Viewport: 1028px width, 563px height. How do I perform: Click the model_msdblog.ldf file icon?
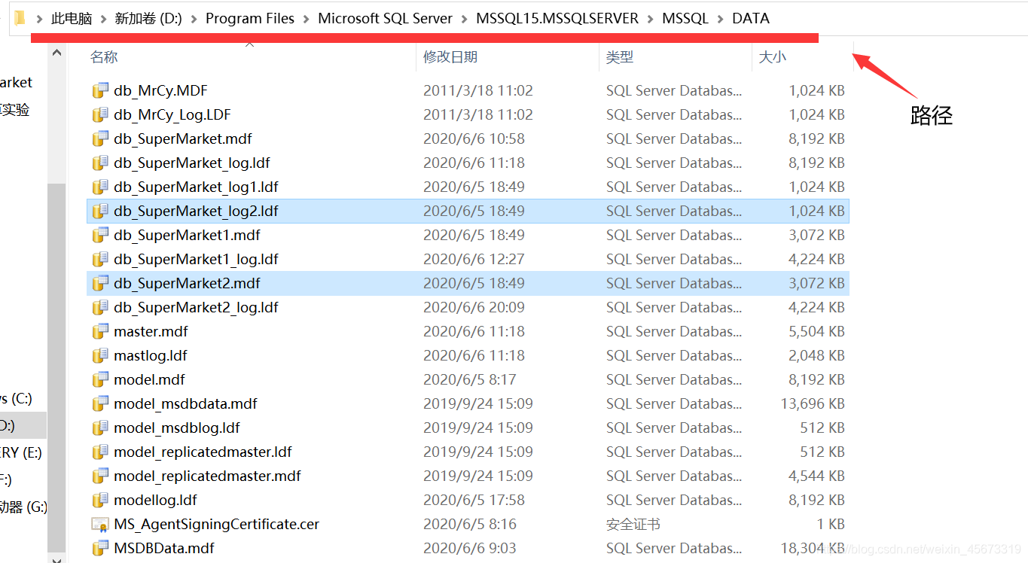coord(99,428)
